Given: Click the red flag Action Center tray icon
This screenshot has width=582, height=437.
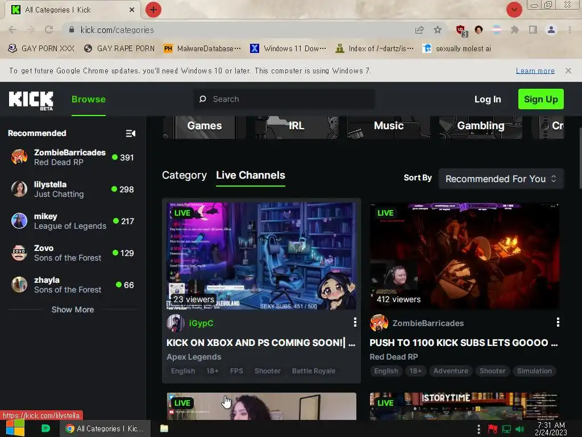Looking at the screenshot, I should coord(493,429).
